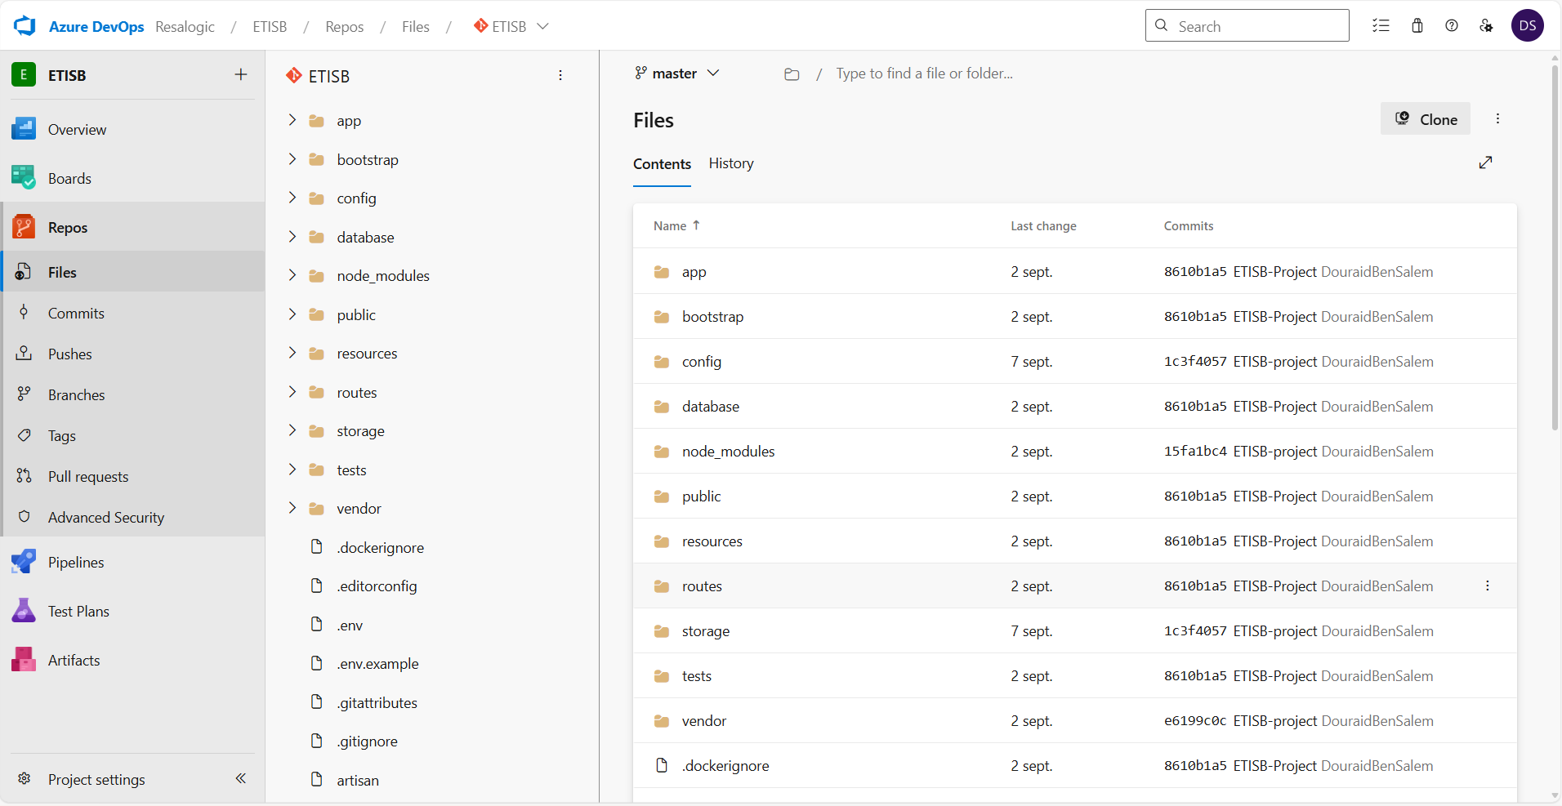Open the tests folder in file list
This screenshot has width=1562, height=806.
point(697,676)
